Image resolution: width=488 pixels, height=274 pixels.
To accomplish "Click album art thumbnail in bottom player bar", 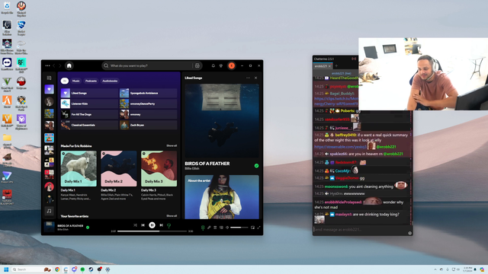I will (49, 227).
